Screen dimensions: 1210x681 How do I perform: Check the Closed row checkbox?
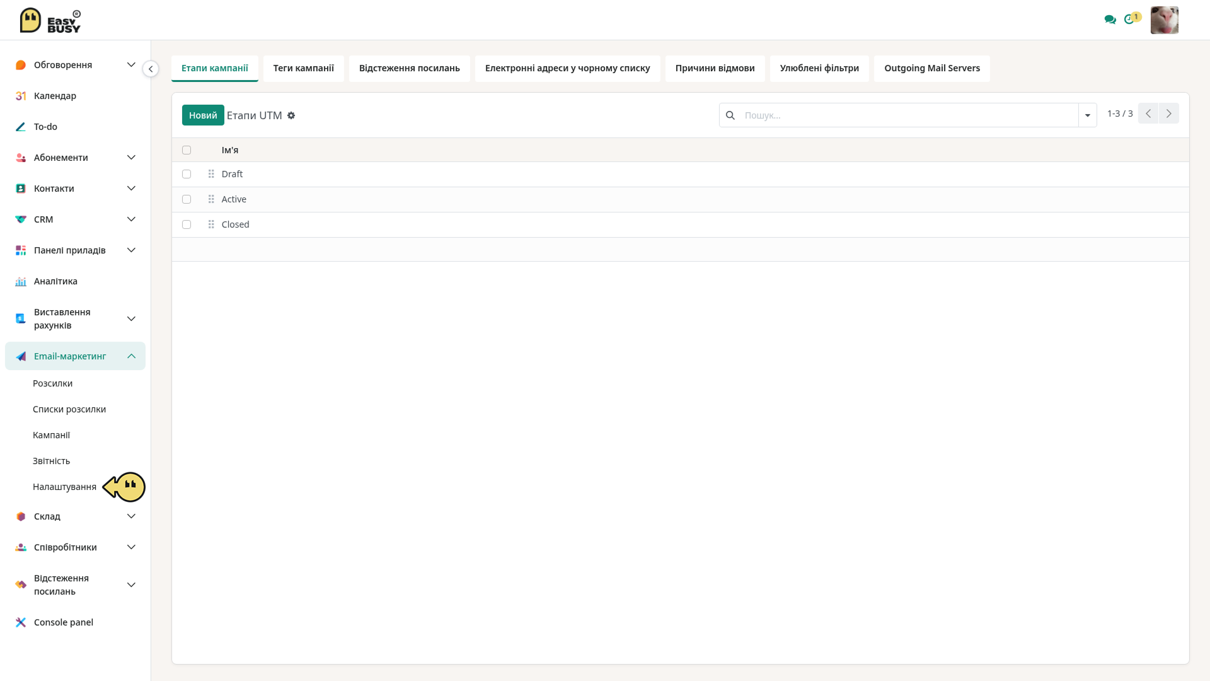187,224
